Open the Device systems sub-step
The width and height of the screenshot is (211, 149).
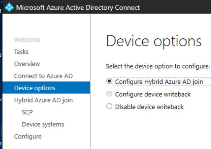coord(43,124)
